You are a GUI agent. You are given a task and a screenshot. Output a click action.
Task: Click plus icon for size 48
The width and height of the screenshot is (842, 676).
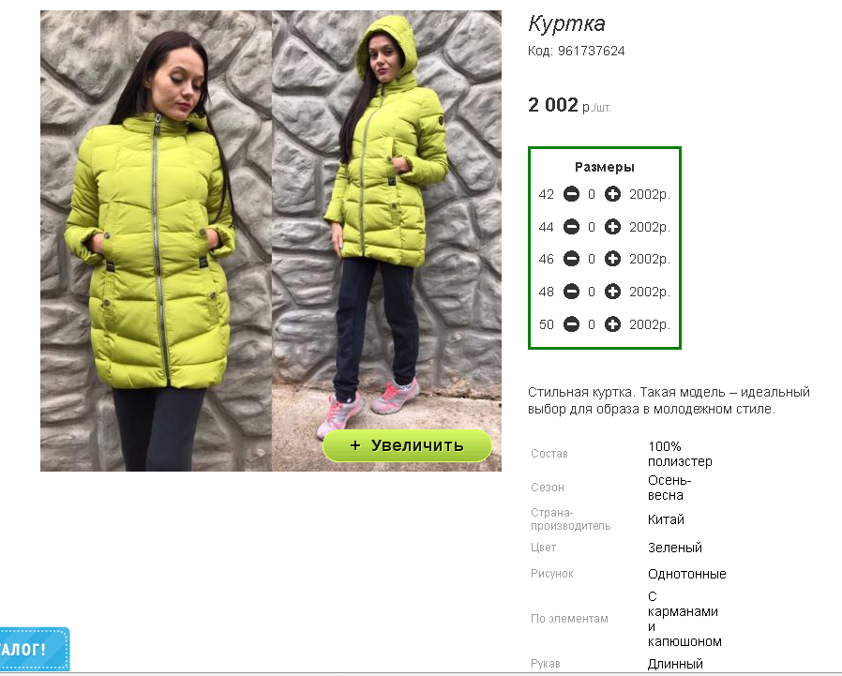(612, 292)
